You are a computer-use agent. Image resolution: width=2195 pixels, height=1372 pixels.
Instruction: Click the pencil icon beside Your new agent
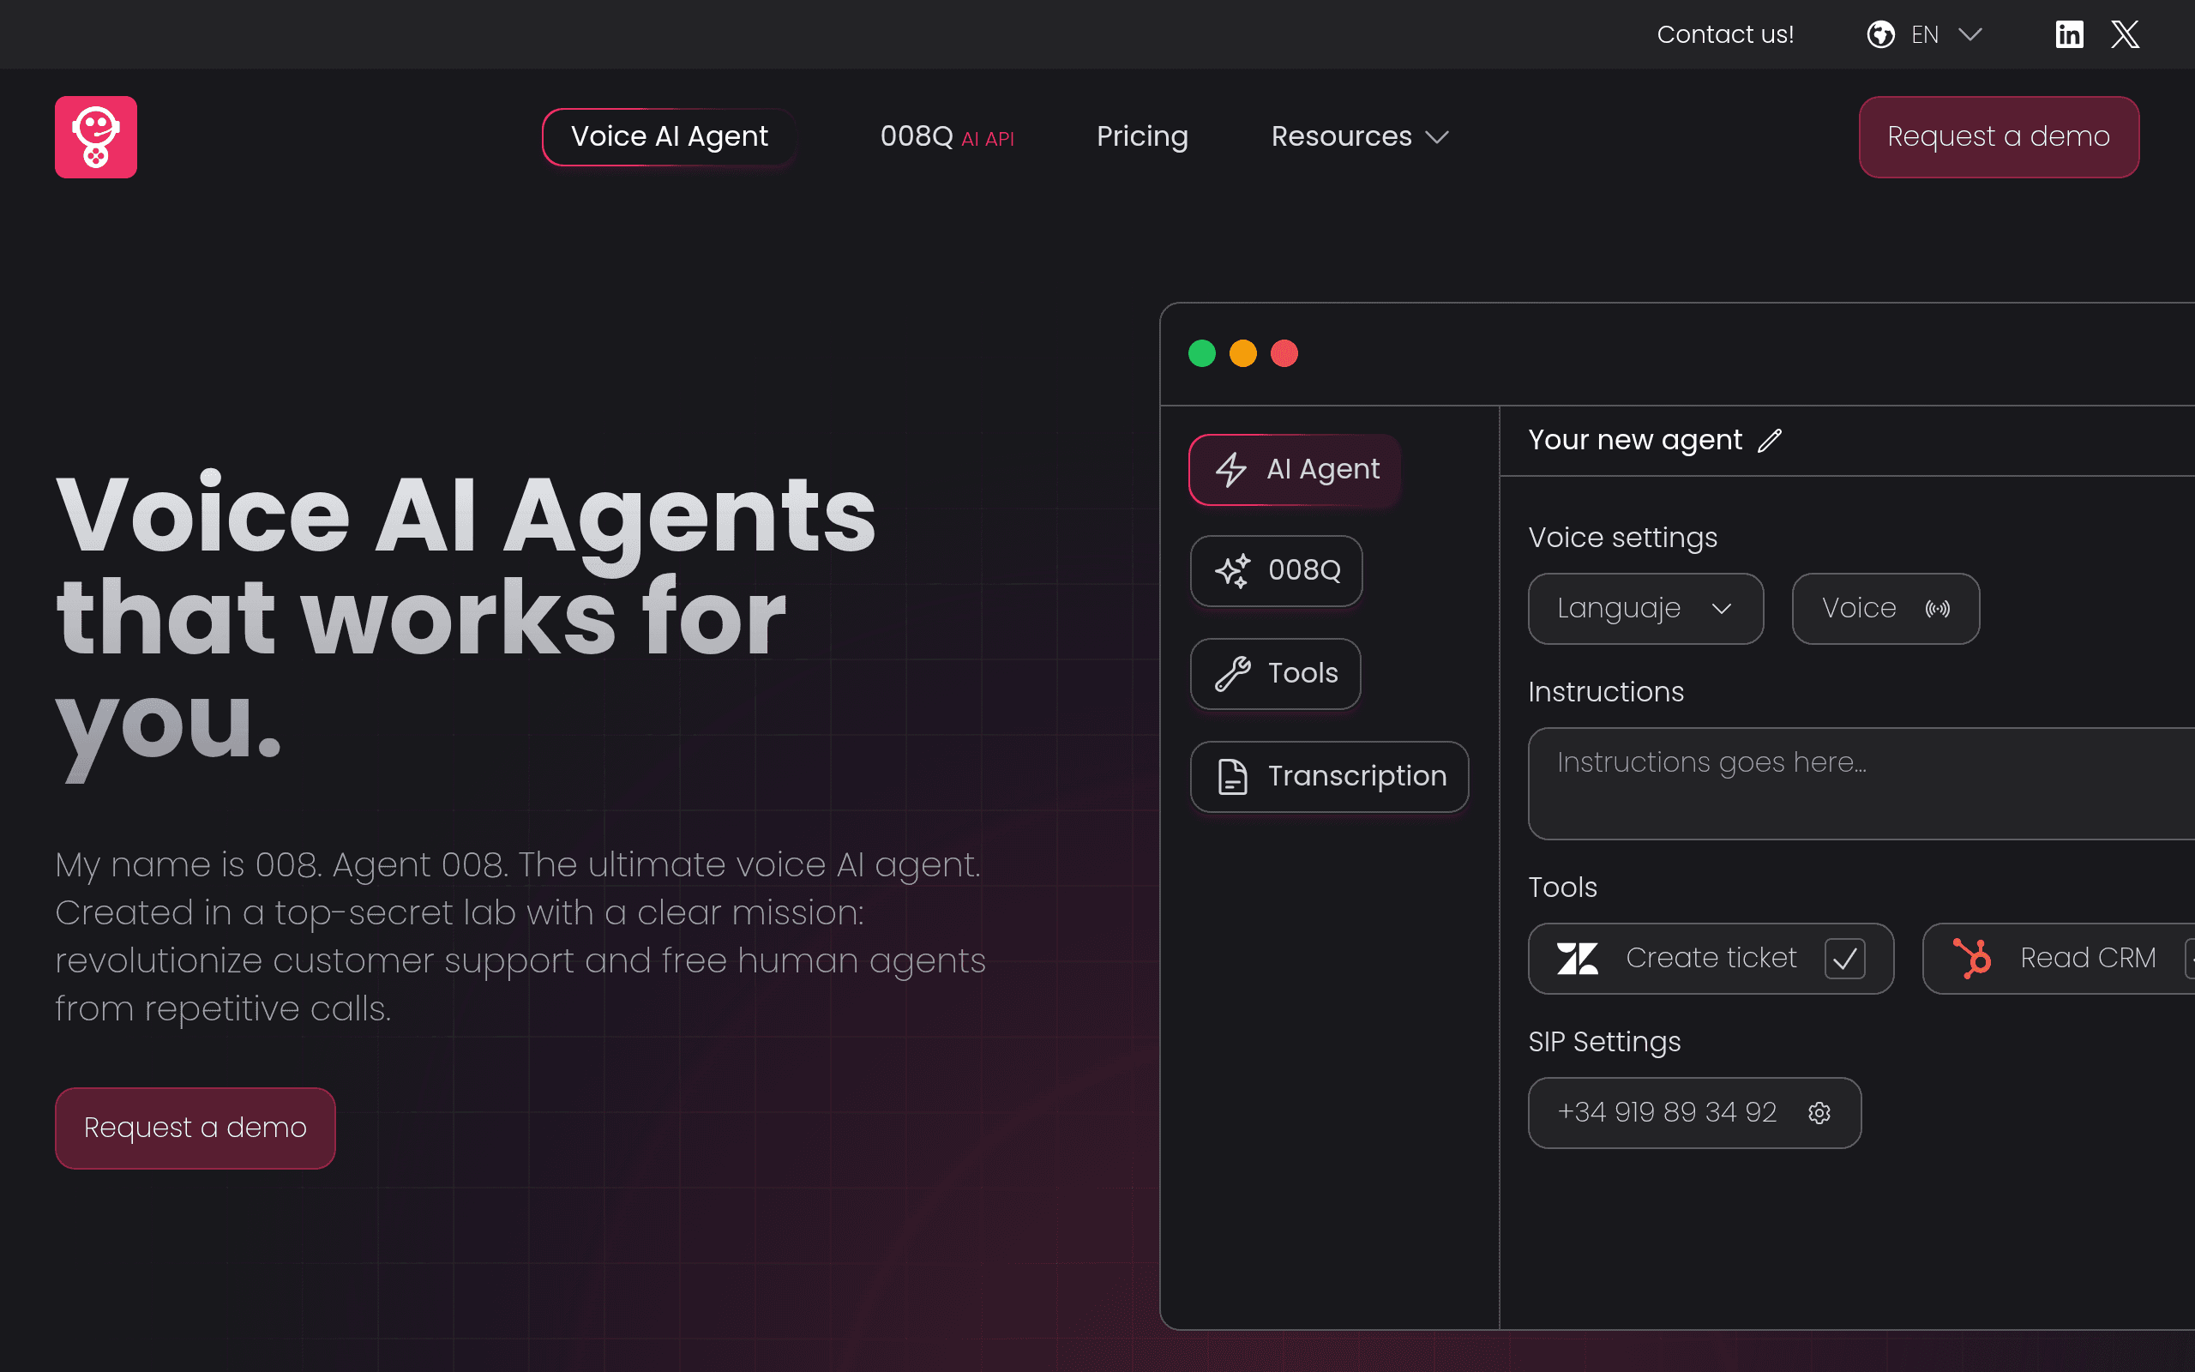(1770, 440)
